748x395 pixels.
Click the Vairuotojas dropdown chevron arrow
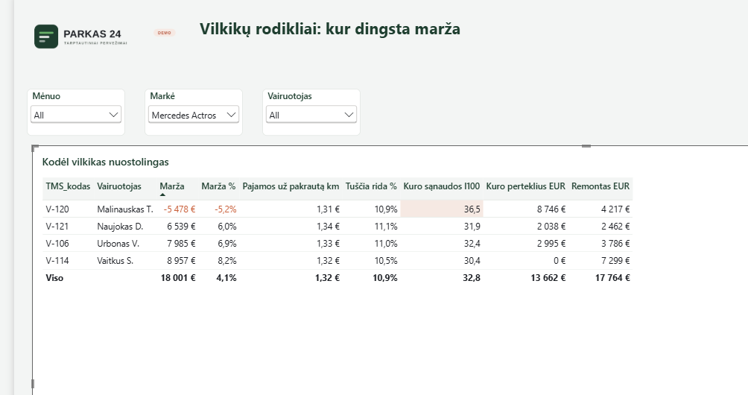(349, 115)
